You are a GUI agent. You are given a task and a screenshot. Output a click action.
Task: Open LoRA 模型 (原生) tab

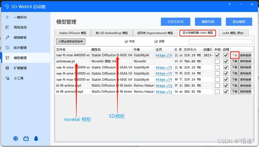click(x=233, y=33)
